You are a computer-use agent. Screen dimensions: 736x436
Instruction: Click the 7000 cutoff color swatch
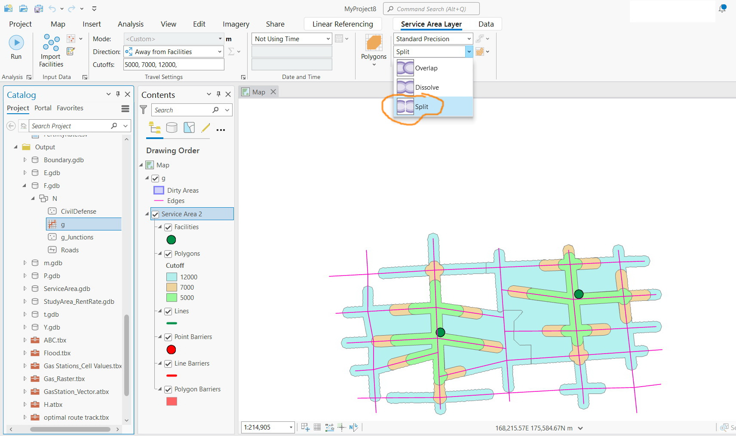click(x=172, y=288)
